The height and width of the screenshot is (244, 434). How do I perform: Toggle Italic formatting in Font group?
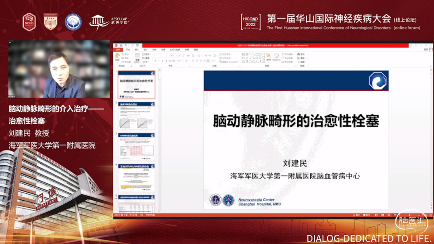point(159,61)
